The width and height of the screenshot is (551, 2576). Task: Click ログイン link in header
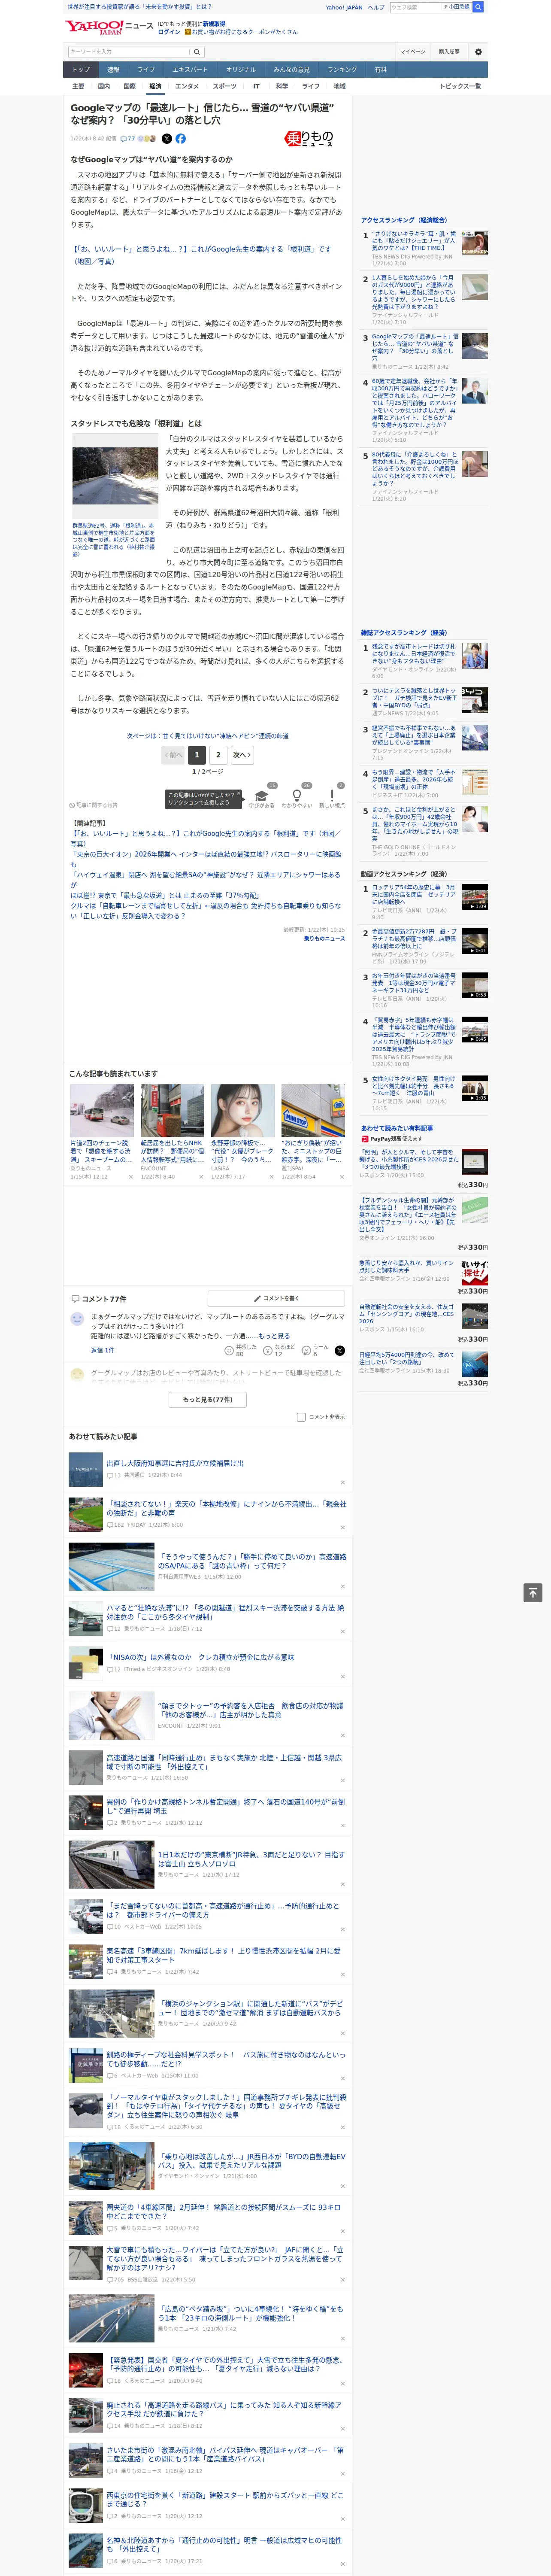(169, 32)
